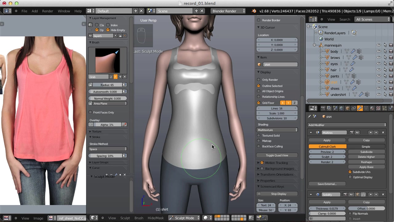Toggle the Grid Floor checkbox
The image size is (394, 222).
click(x=259, y=103)
